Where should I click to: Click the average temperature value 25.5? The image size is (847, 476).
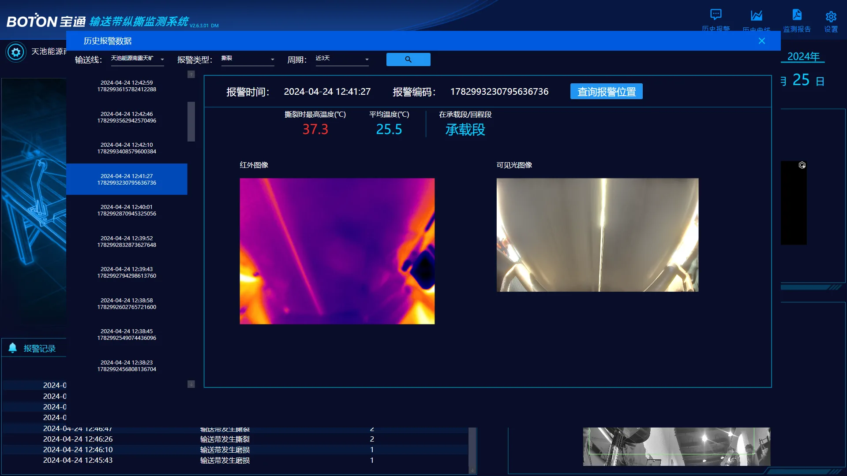point(389,129)
